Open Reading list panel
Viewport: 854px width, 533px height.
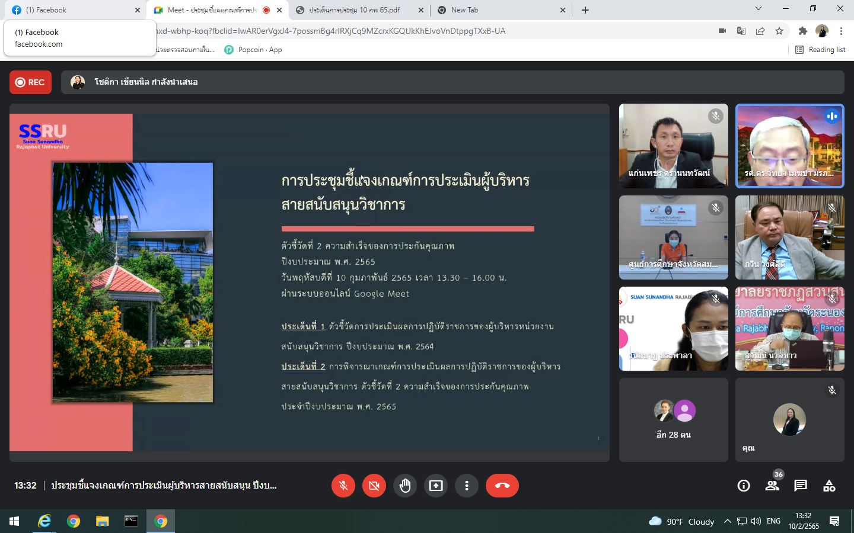(x=820, y=50)
